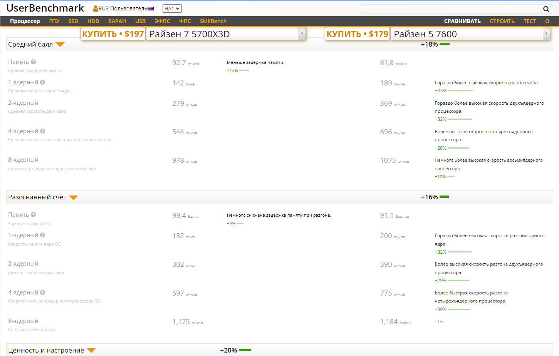Click the 99,4 overclocked memory score
Screen dimensions: 559x356
coord(179,216)
